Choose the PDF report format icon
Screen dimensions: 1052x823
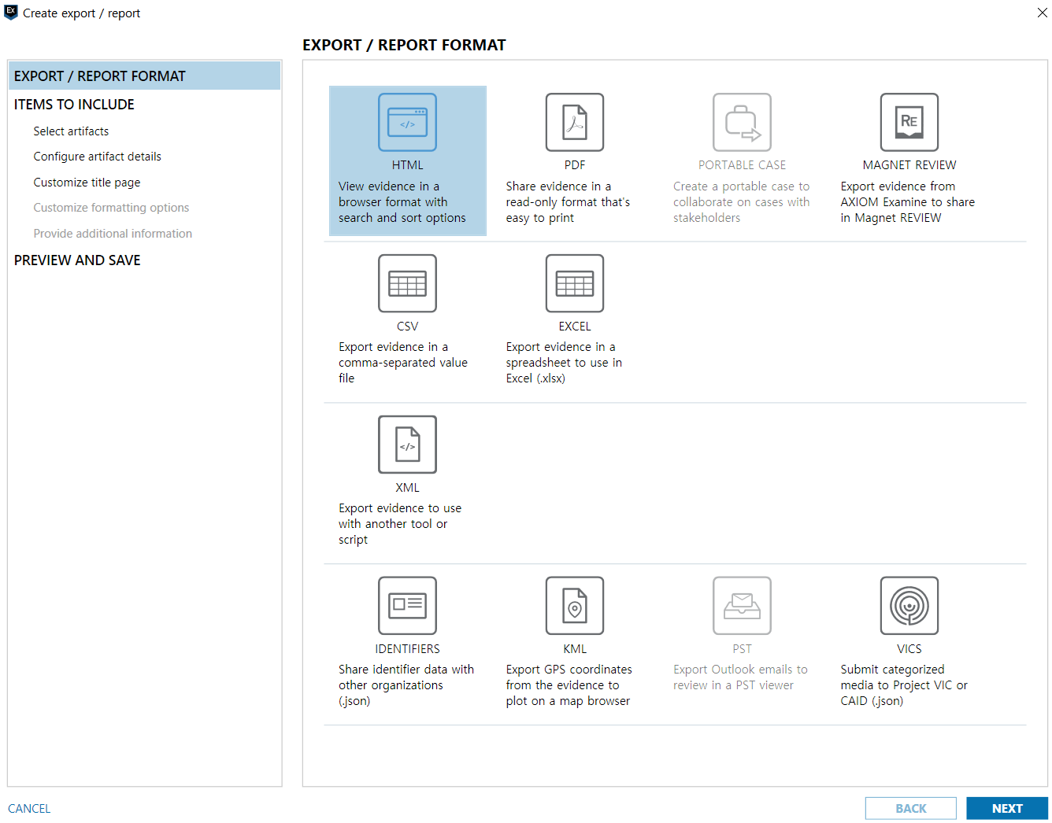point(575,122)
